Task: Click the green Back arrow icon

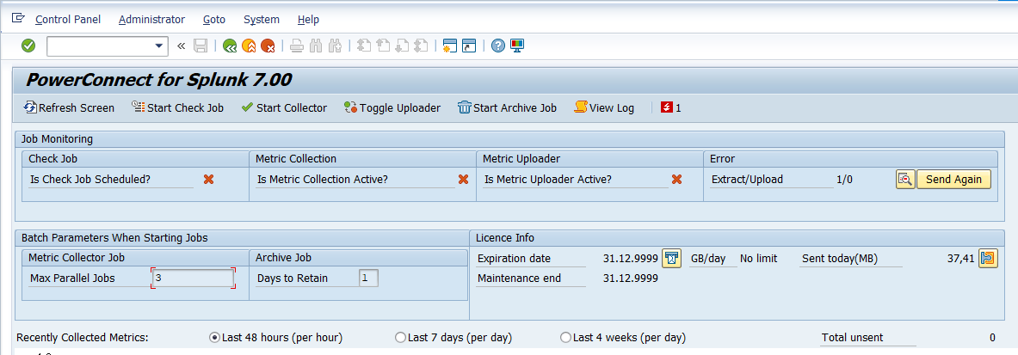Action: [229, 46]
